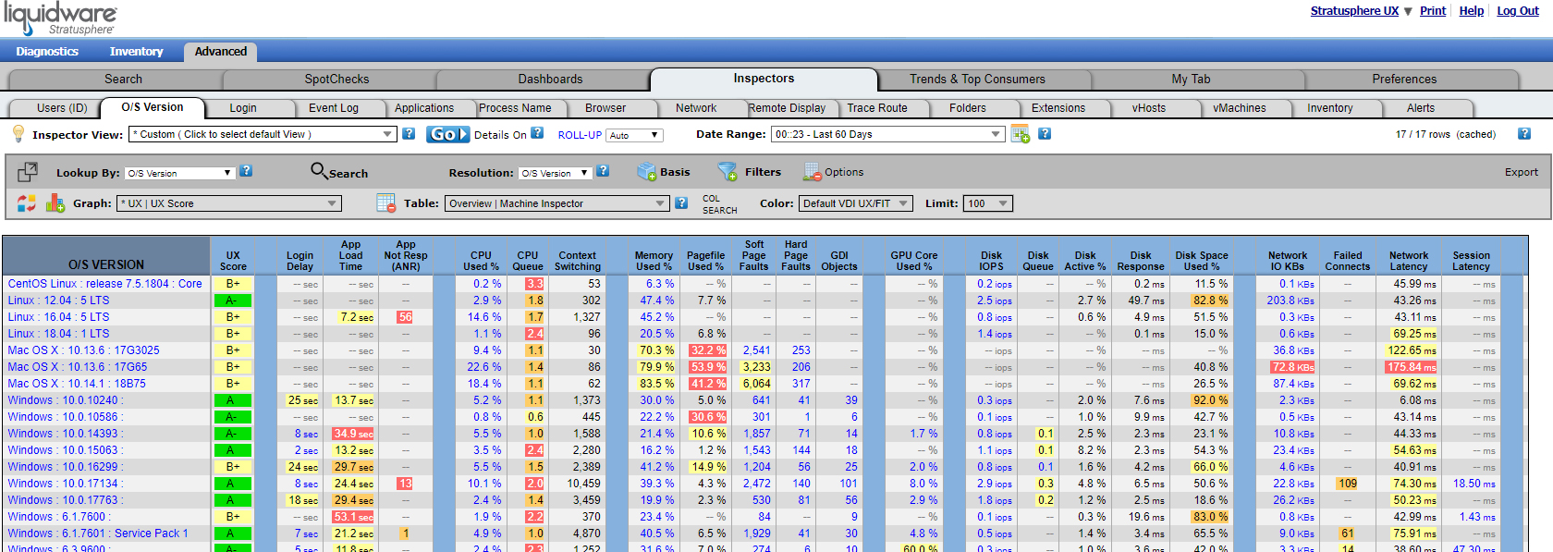This screenshot has height=552, width=1553.
Task: Select the Alerts sub-tab
Action: point(1421,108)
